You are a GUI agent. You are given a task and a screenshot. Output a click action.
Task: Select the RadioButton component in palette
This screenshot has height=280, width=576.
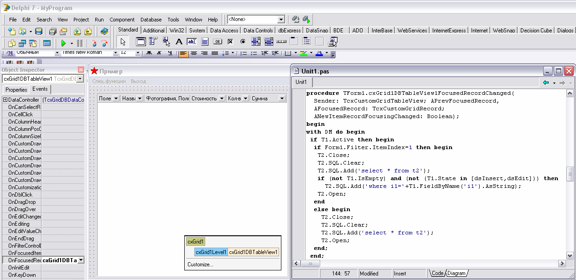coord(243,42)
